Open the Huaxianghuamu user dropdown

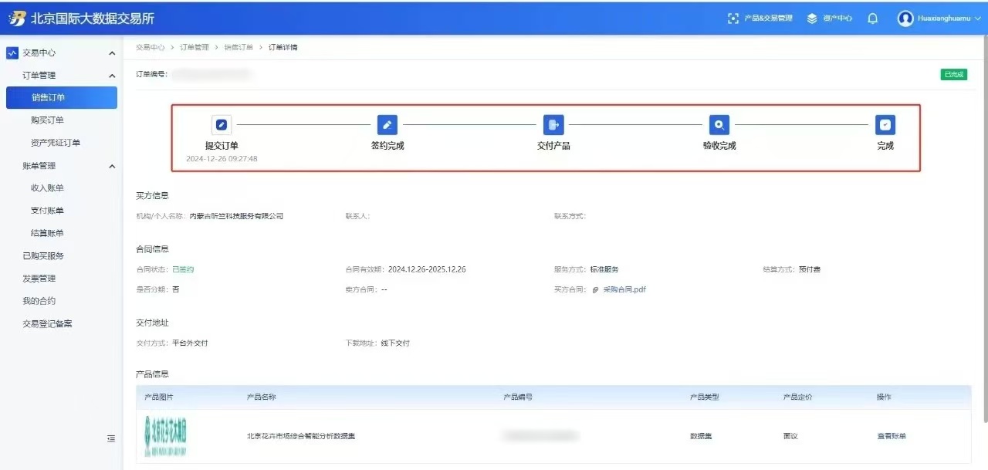click(939, 19)
